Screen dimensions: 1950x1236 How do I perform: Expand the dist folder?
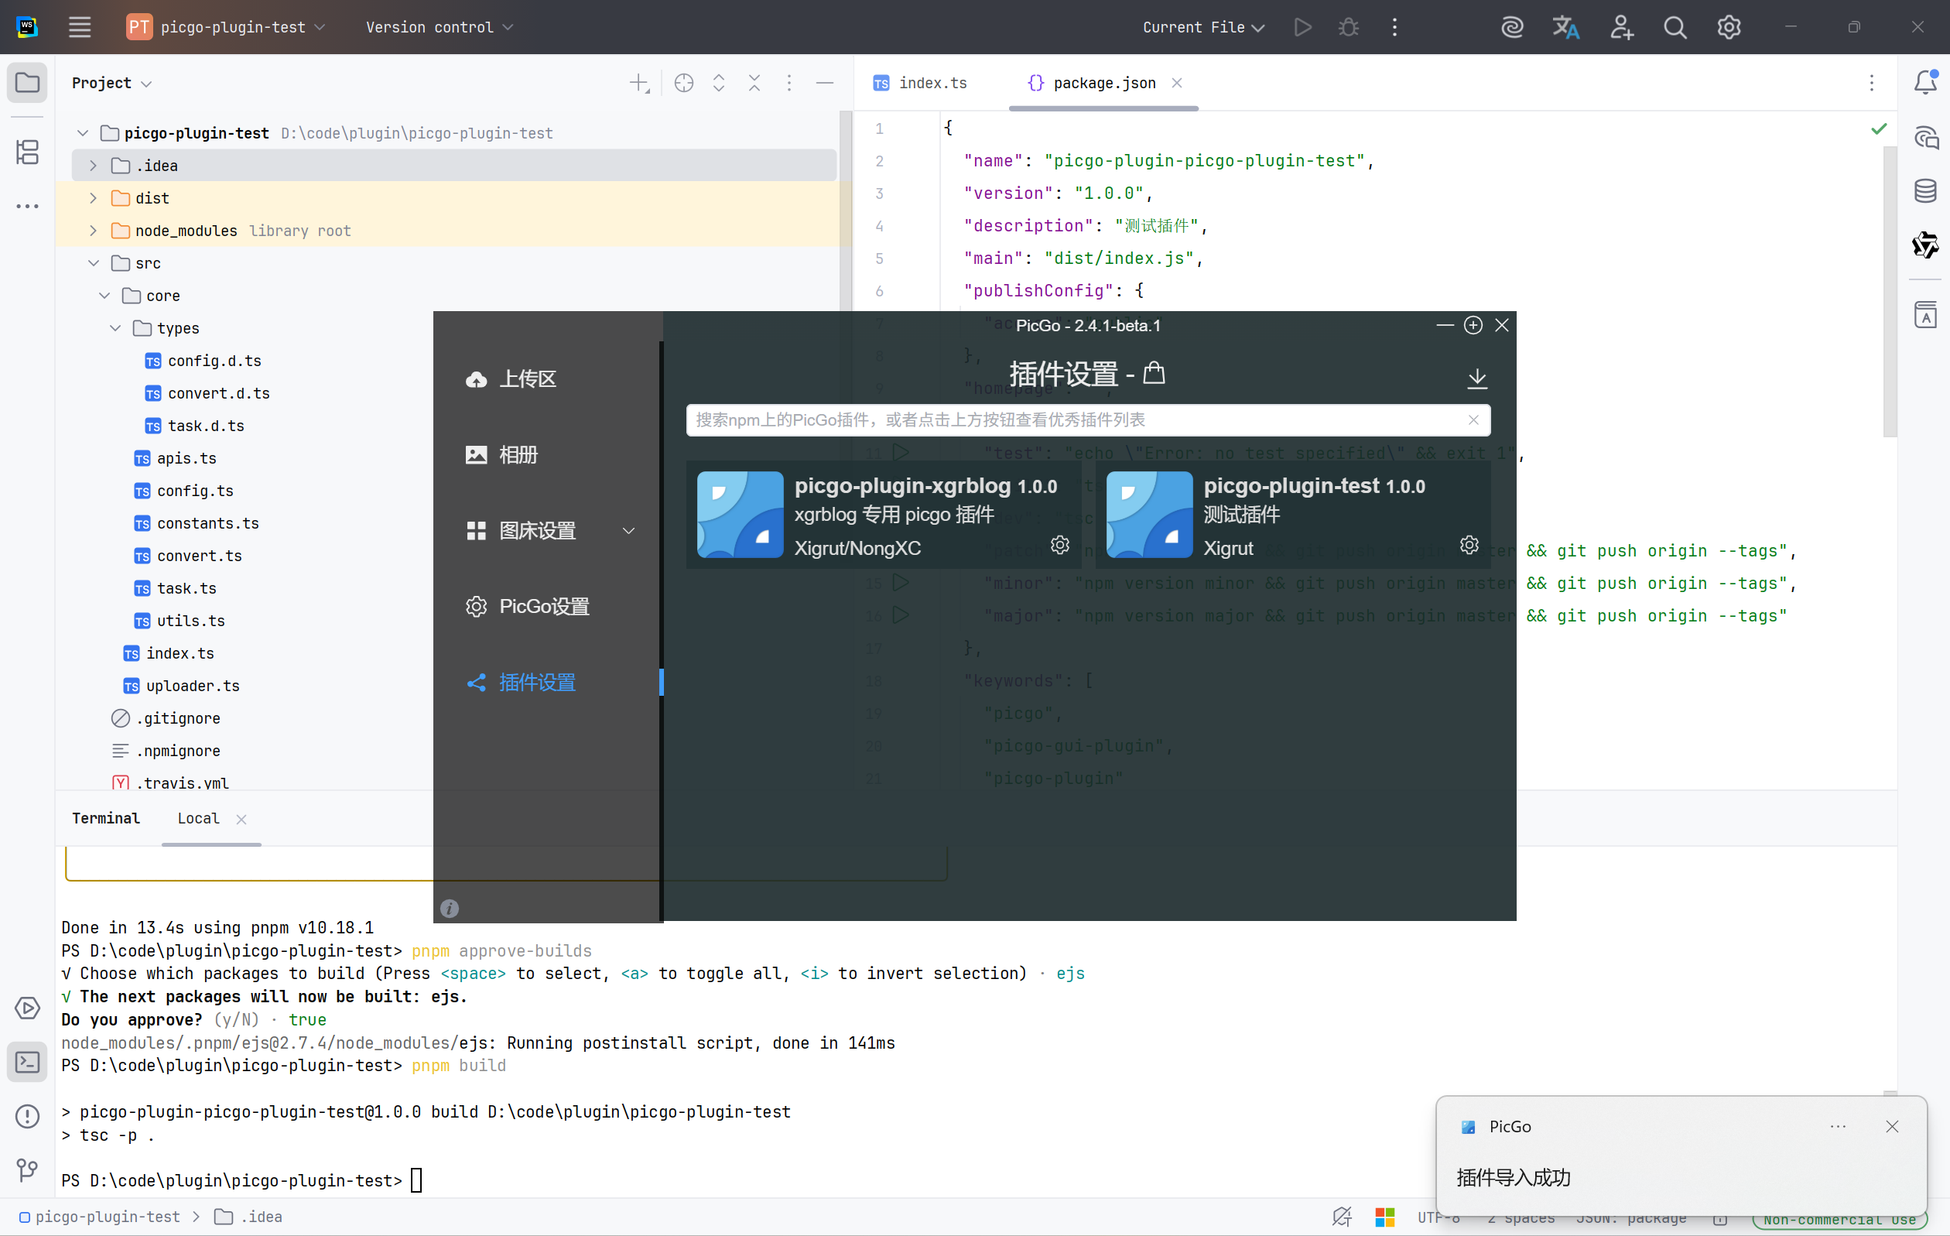[x=93, y=198]
